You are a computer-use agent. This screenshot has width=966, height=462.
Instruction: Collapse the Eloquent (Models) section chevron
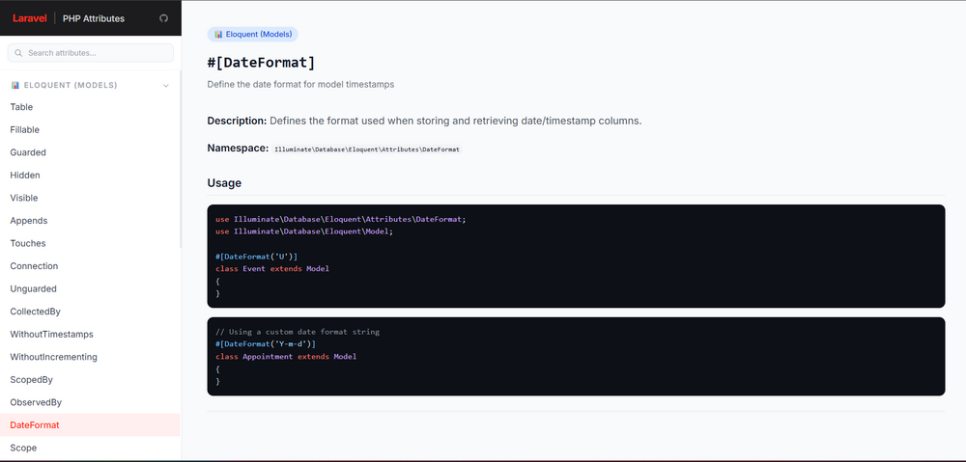point(166,86)
